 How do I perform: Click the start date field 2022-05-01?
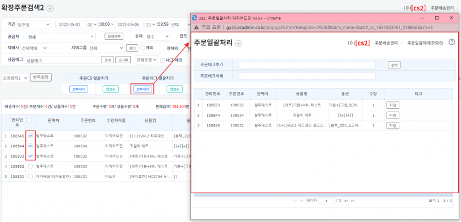point(70,24)
